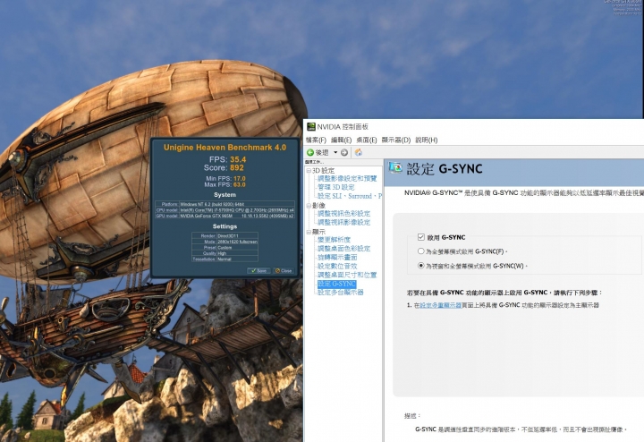Click the 影像 category label
This screenshot has width=644, height=442.
pyautogui.click(x=318, y=206)
